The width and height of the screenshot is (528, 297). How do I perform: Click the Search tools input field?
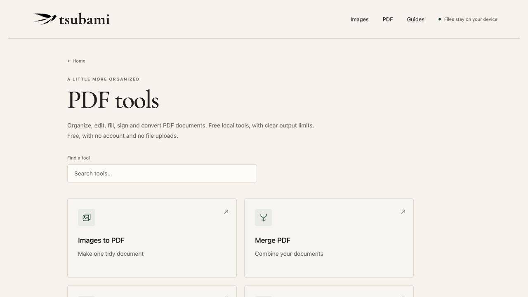click(162, 173)
